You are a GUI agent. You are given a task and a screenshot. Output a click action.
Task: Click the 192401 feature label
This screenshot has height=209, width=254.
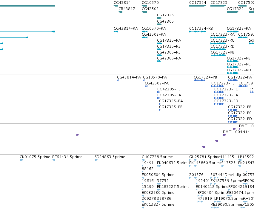click(203, 181)
